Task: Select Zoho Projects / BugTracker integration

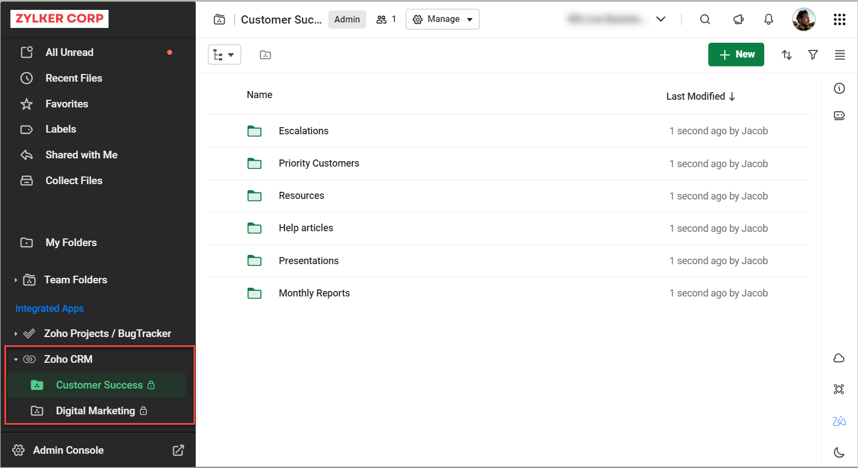Action: (107, 334)
